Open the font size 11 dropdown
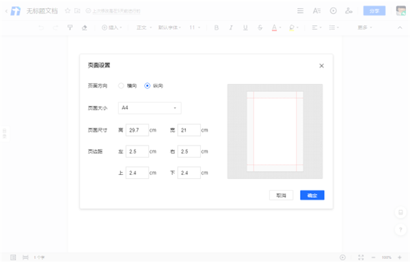The height and width of the screenshot is (265, 410). pyautogui.click(x=195, y=27)
